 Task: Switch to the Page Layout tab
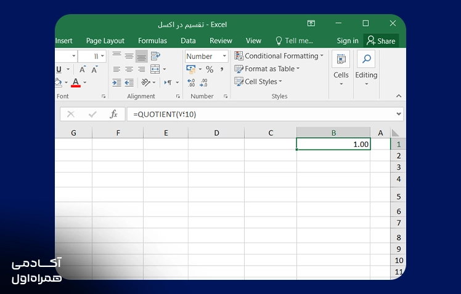point(105,41)
